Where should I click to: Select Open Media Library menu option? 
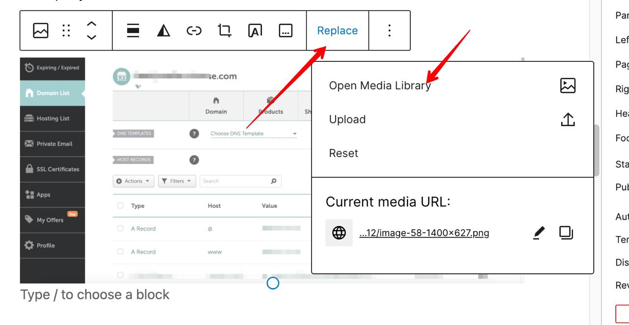click(x=379, y=85)
